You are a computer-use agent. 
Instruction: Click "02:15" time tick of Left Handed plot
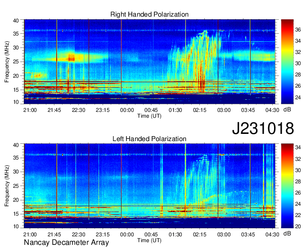(x=199, y=235)
